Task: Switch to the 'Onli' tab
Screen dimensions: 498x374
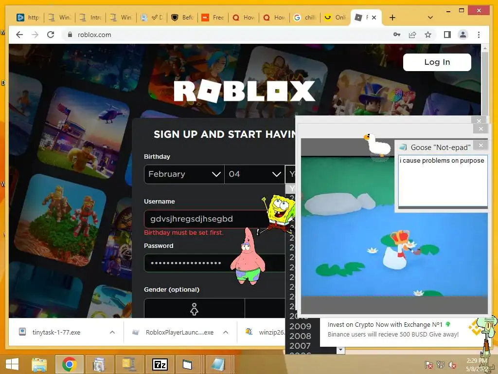Action: coord(336,18)
